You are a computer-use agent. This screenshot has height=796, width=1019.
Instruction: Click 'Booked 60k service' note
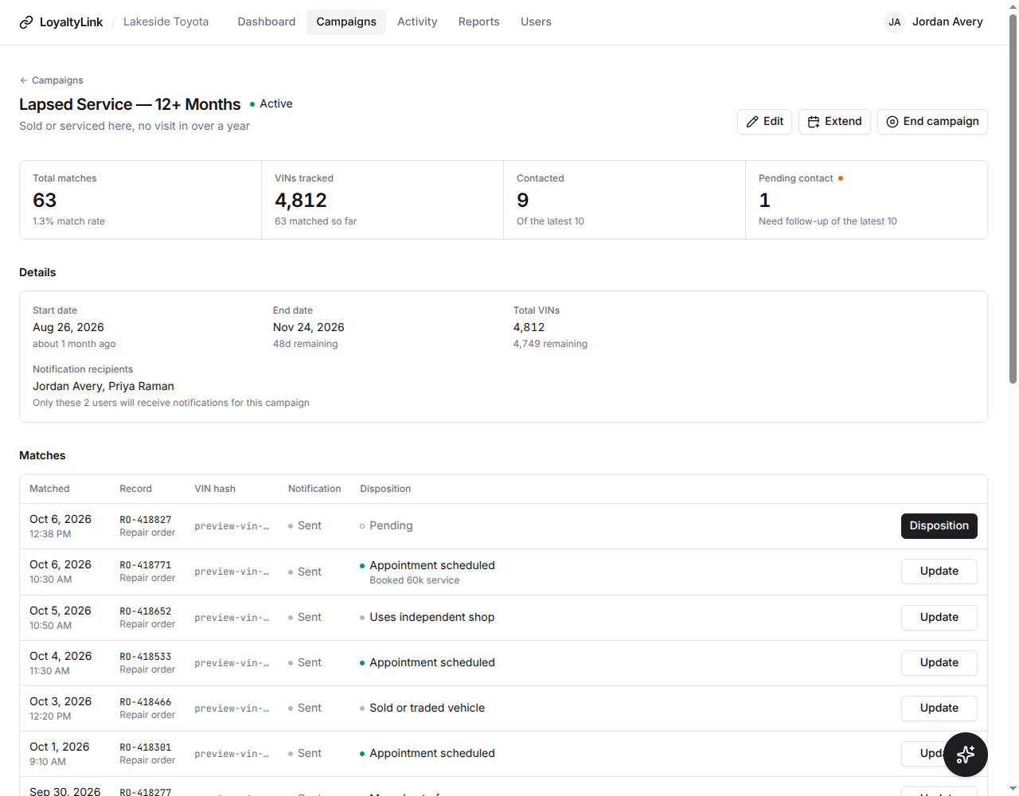414,580
